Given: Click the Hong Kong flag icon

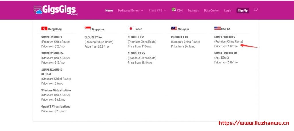Looking at the screenshot, I should pos(44,29).
